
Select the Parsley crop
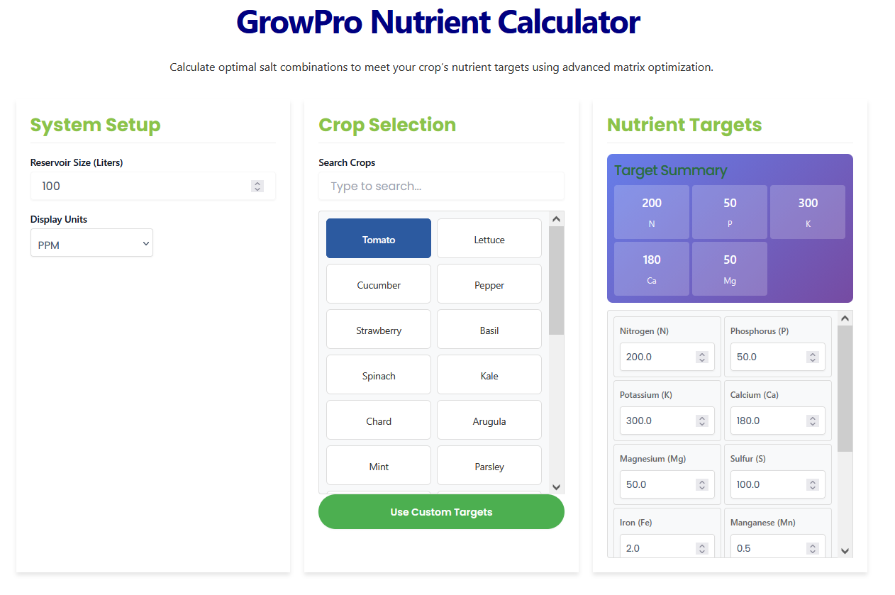click(489, 465)
